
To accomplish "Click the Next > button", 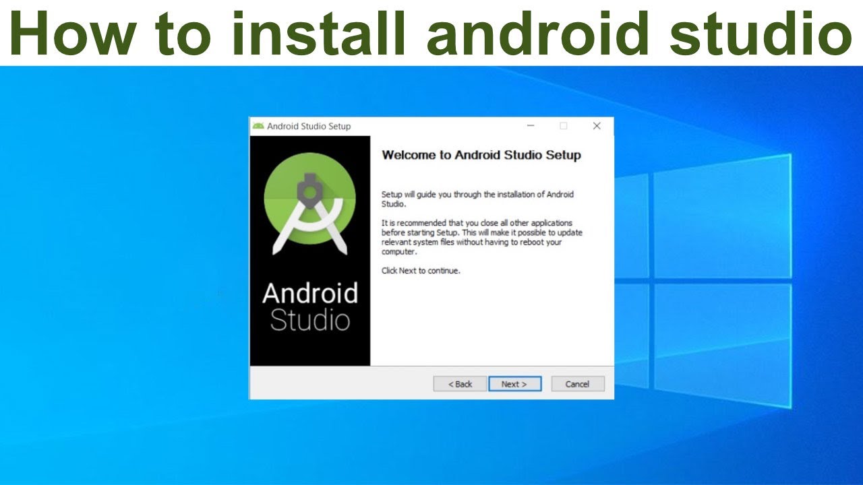I will tap(515, 384).
